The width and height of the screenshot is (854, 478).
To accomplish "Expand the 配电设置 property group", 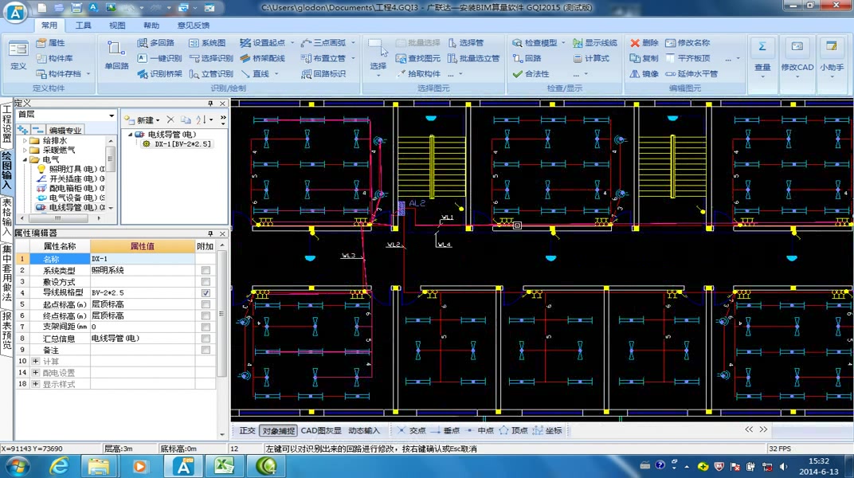I will click(x=35, y=373).
